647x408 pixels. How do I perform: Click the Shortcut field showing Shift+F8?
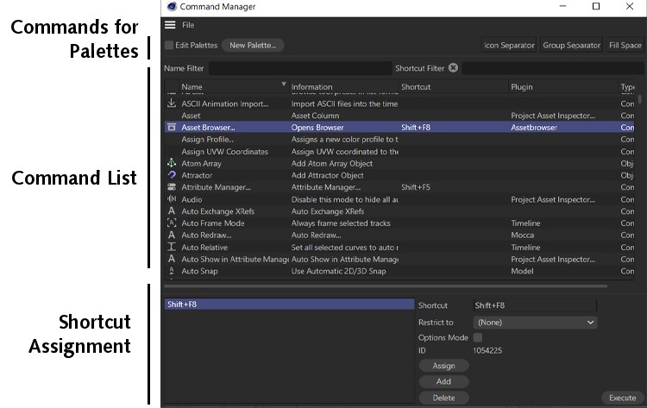(x=535, y=305)
